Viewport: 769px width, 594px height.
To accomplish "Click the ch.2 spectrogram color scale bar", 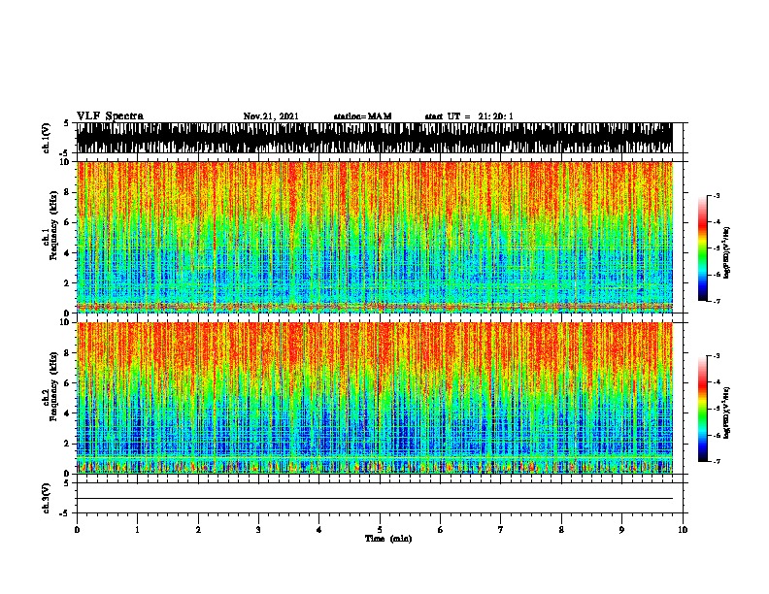I will pos(703,409).
